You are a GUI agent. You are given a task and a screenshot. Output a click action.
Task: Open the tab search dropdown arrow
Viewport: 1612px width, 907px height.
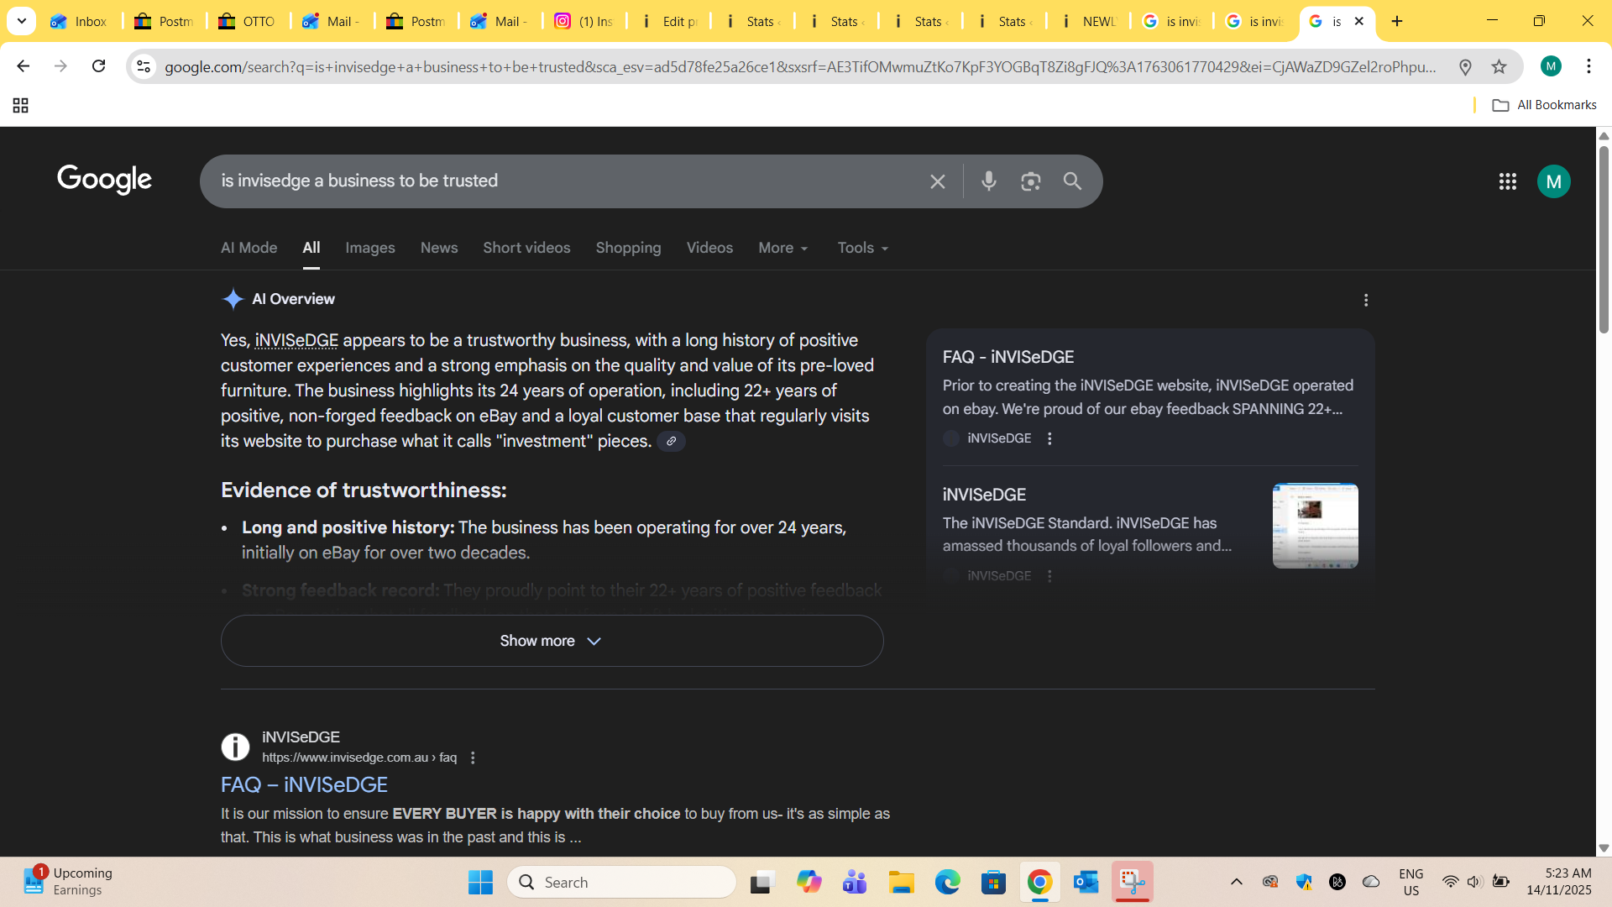21,21
